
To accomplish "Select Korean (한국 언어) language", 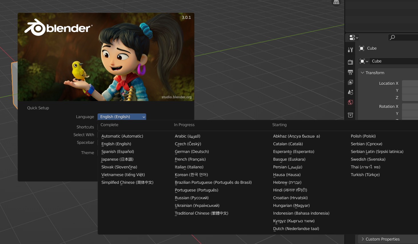I will pos(191,175).
